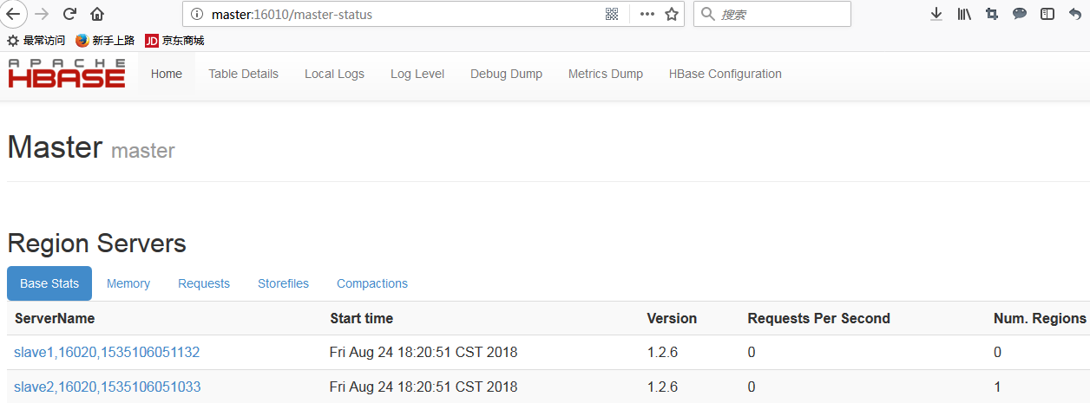The width and height of the screenshot is (1090, 403).
Task: Go to the browser home page
Action: [97, 14]
